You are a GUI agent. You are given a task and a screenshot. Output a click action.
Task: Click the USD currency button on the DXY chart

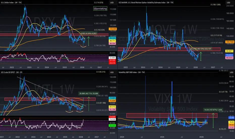(112, 3)
